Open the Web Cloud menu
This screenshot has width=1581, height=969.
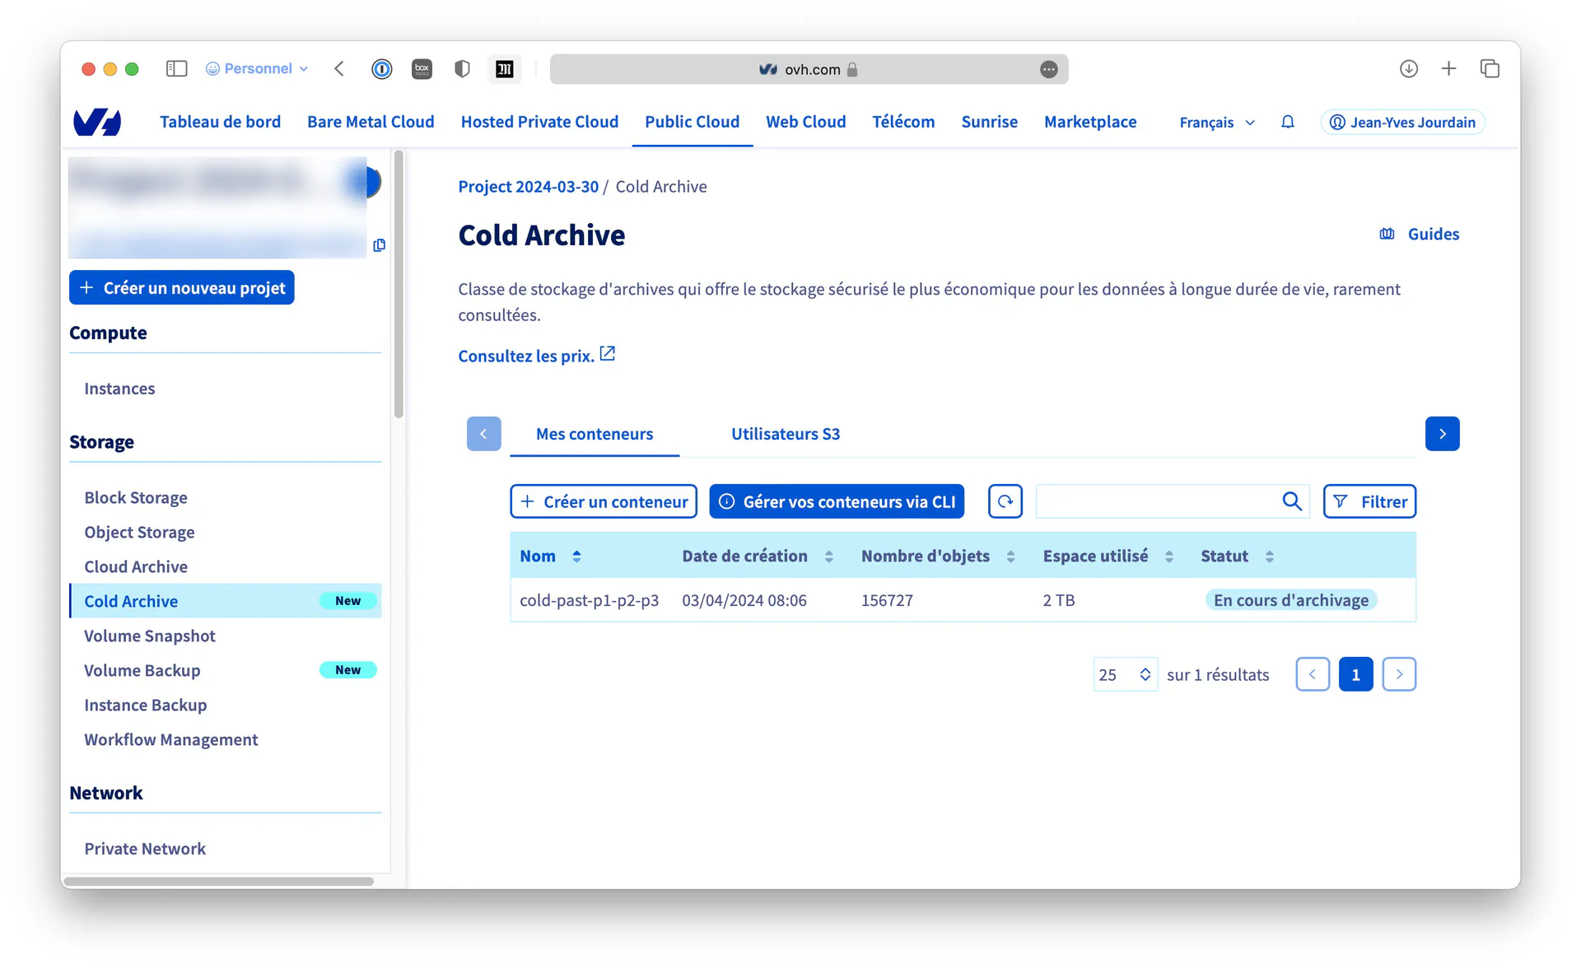(805, 122)
